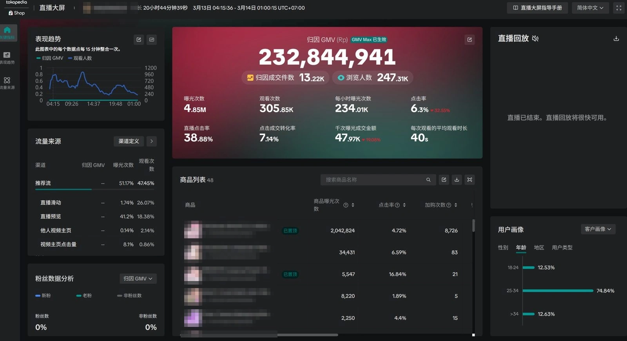The width and height of the screenshot is (627, 341).
Task: Click the product thumbnail in the 8,220 row
Action: click(193, 296)
